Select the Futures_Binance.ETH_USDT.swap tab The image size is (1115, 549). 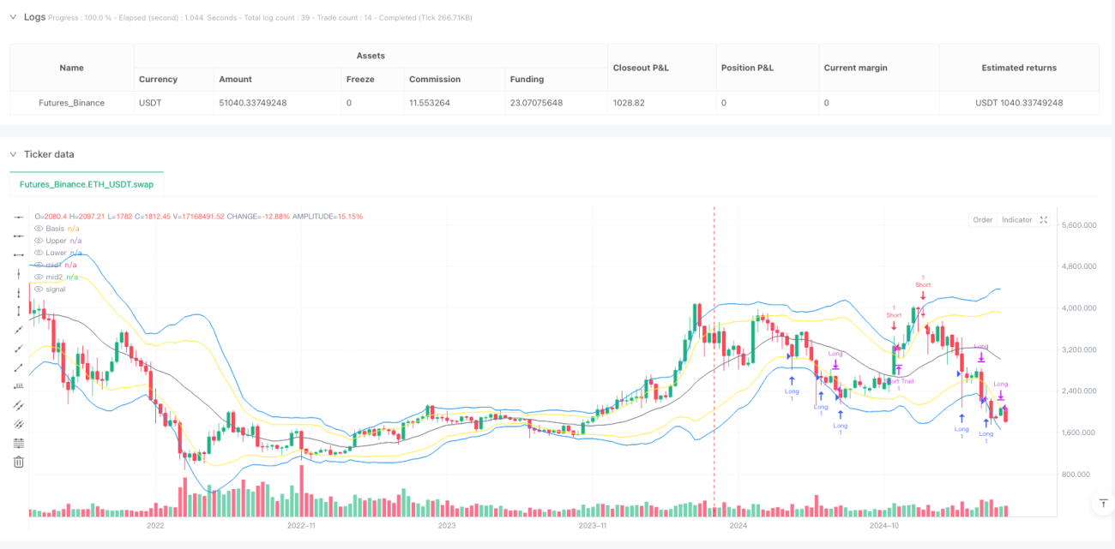[x=87, y=184]
